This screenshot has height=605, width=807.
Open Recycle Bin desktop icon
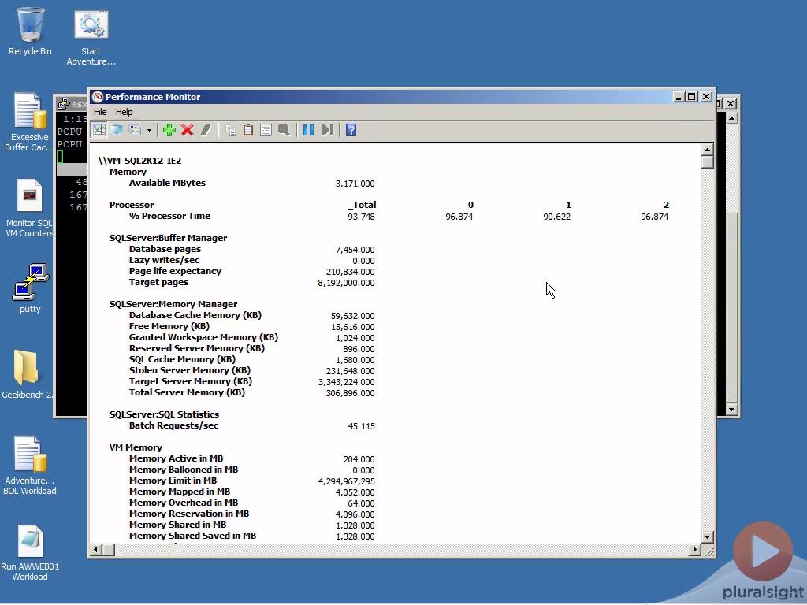30,32
